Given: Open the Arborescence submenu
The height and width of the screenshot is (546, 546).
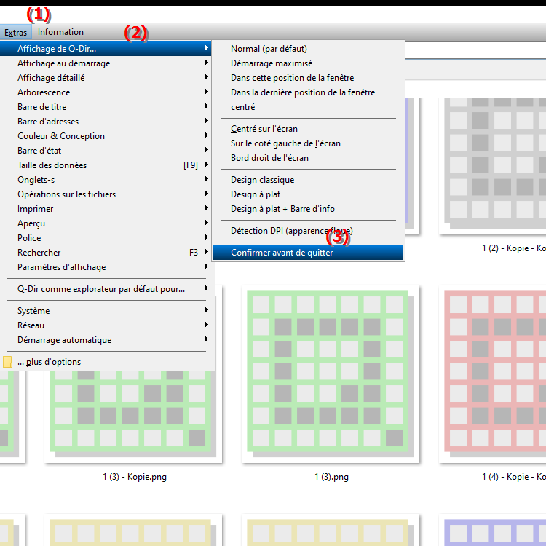Looking at the screenshot, I should (106, 92).
